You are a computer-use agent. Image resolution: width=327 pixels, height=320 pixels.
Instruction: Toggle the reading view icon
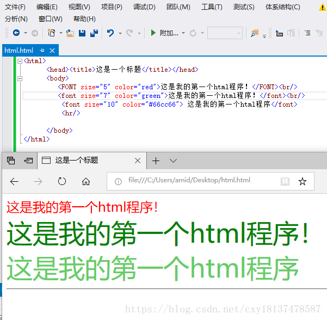click(285, 181)
